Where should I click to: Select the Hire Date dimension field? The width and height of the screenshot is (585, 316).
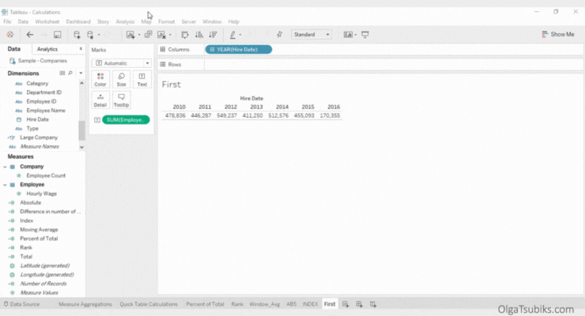point(37,119)
